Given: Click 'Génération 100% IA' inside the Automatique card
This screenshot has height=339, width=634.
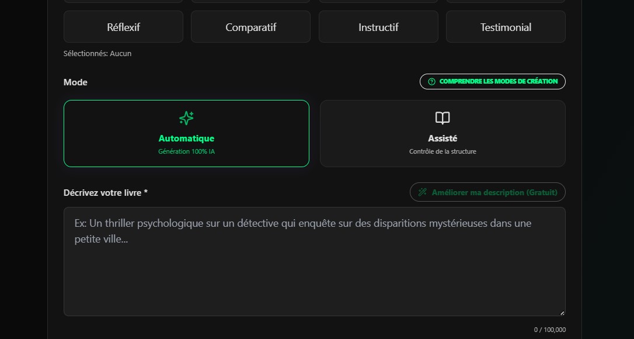Looking at the screenshot, I should (186, 151).
